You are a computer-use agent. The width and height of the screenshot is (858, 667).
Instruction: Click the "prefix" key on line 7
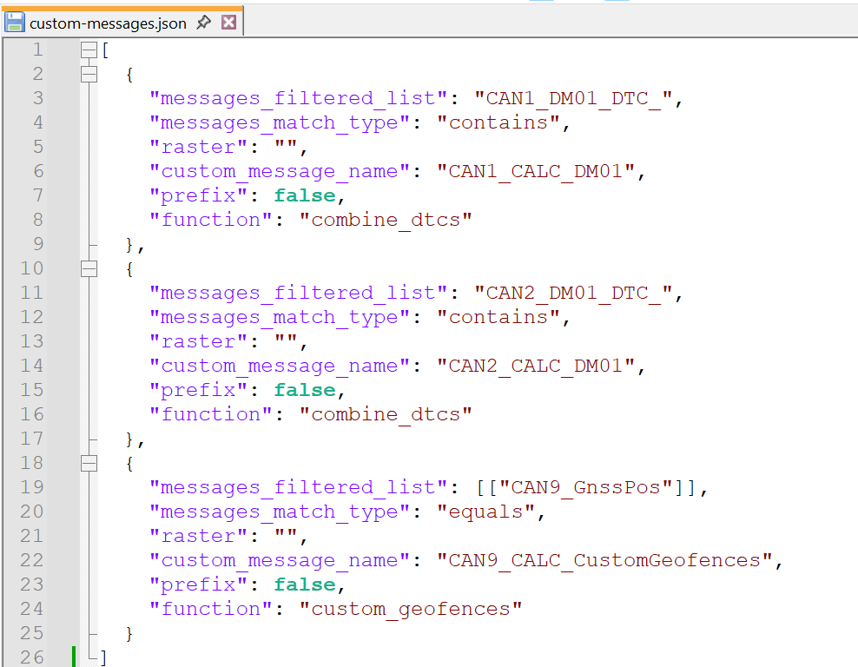coord(199,195)
